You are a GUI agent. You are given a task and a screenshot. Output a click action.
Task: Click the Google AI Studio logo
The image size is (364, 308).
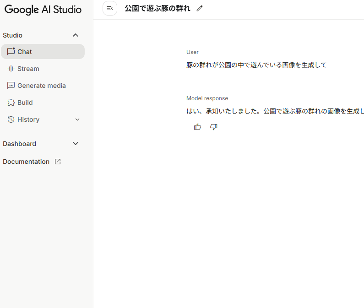pyautogui.click(x=43, y=10)
